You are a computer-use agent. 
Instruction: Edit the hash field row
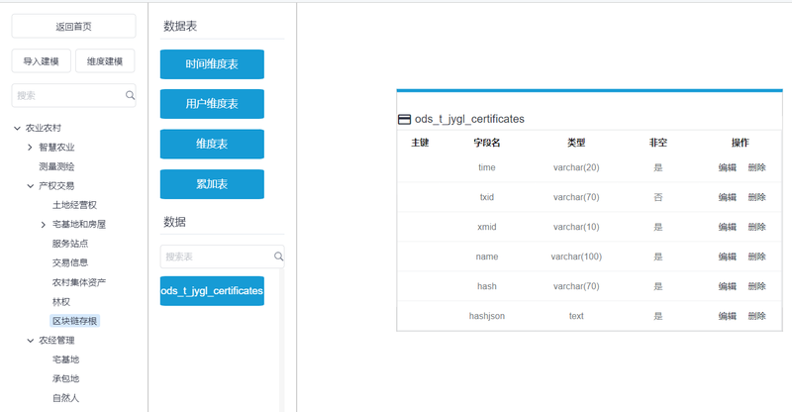pyautogui.click(x=728, y=286)
